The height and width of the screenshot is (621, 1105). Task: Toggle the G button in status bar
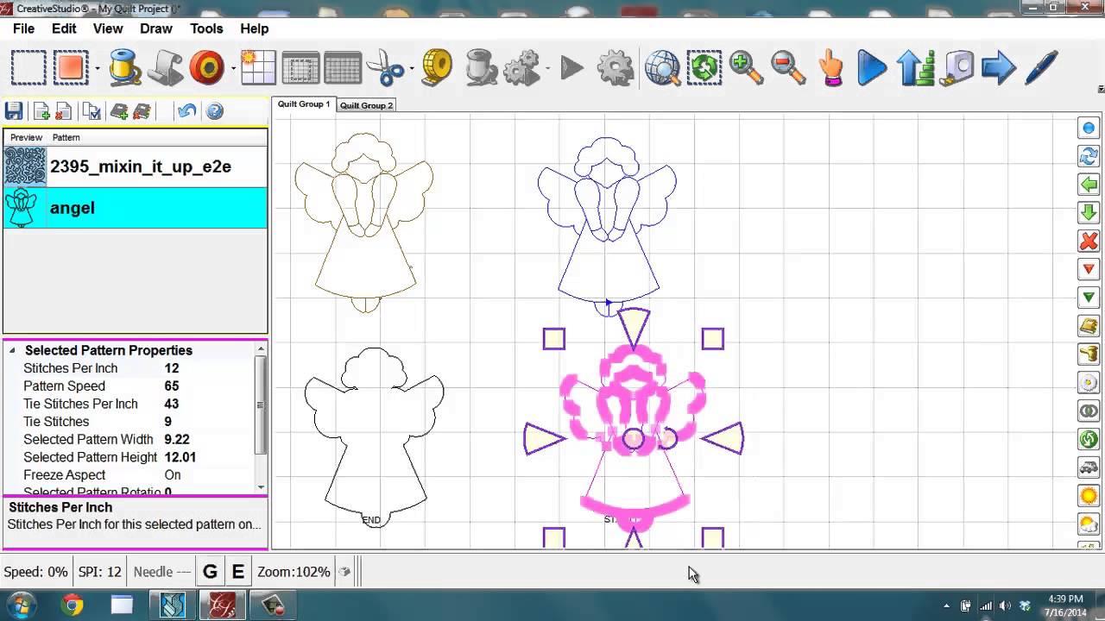[x=210, y=572]
